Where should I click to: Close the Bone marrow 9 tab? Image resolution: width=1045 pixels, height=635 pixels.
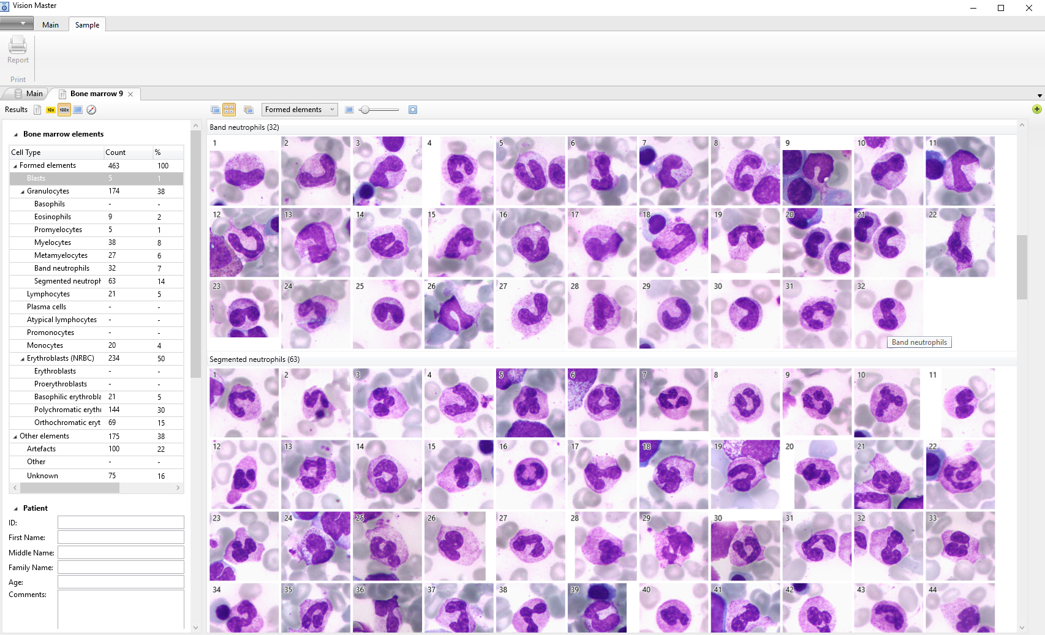click(x=130, y=94)
